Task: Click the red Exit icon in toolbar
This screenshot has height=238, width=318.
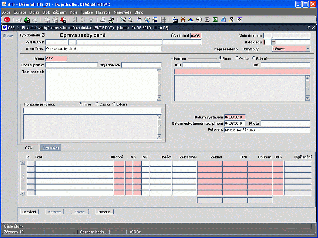Action: pos(7,20)
